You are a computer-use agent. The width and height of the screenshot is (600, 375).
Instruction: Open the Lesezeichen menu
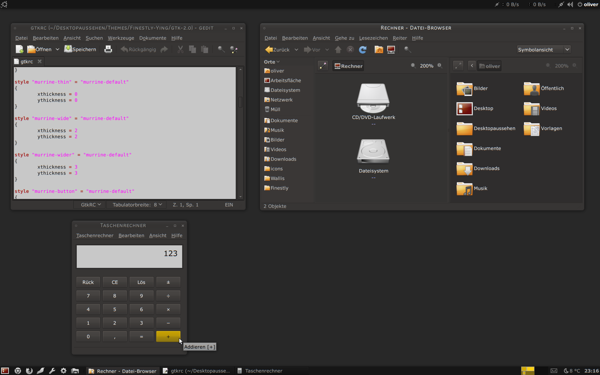coord(373,38)
